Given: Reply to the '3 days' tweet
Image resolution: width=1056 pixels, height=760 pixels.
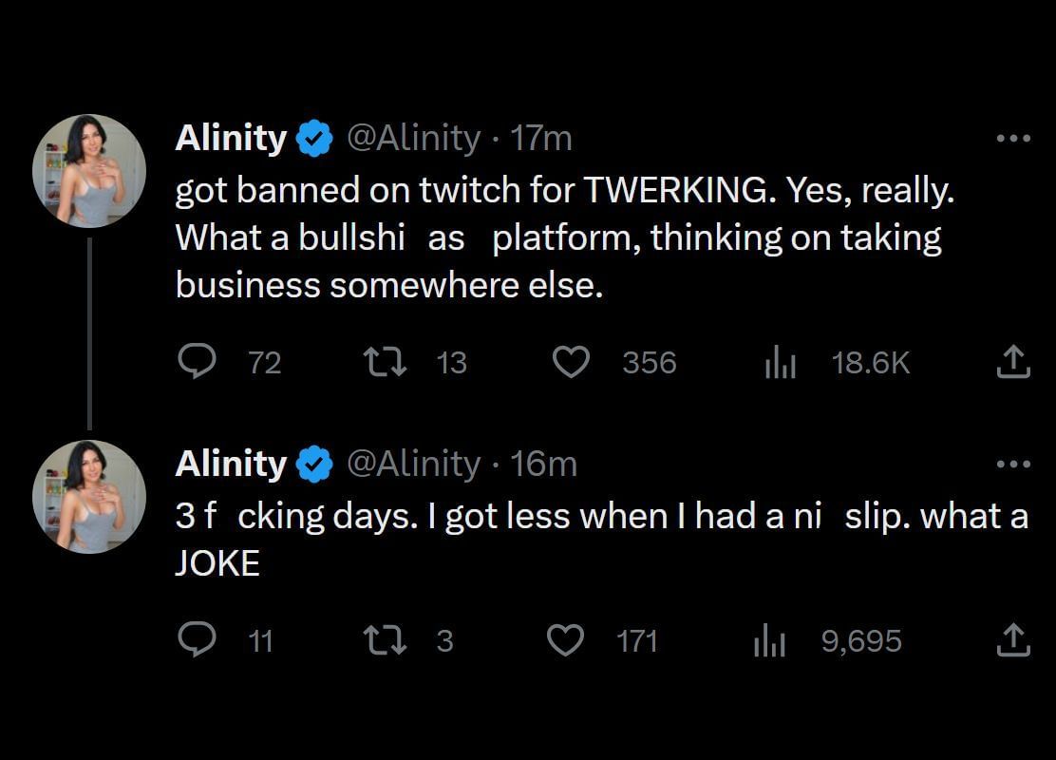Looking at the screenshot, I should click(198, 640).
